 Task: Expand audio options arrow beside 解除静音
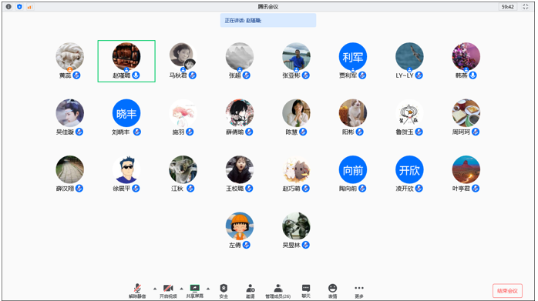pyautogui.click(x=155, y=289)
